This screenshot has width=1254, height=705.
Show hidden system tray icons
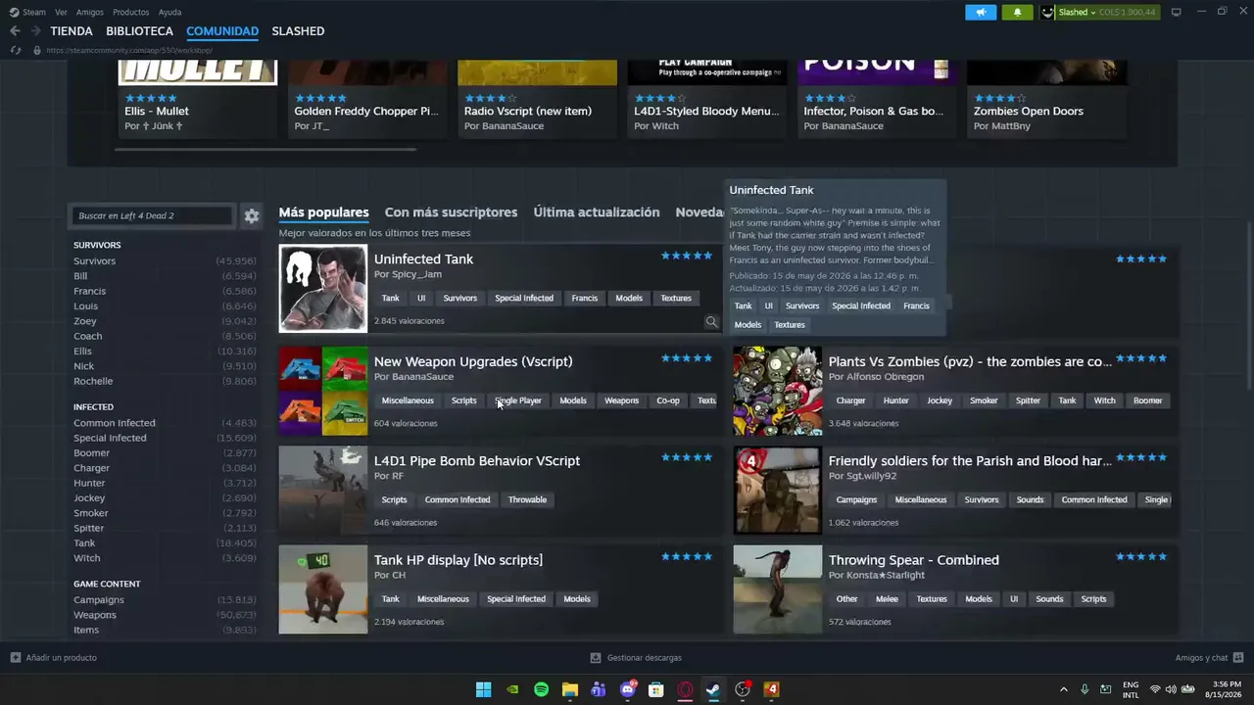coord(1064,689)
